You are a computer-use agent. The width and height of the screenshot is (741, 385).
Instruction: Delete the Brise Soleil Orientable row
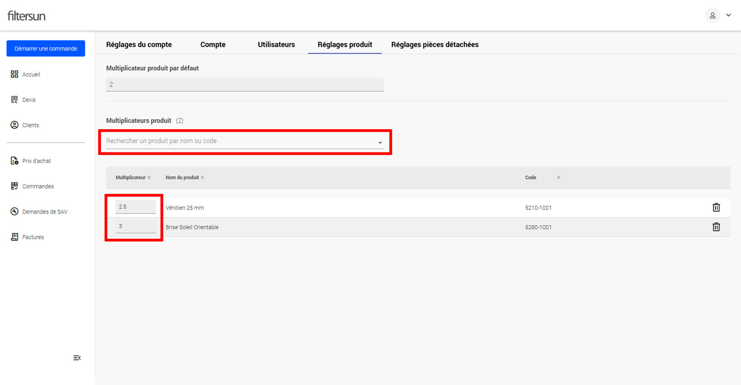[716, 227]
